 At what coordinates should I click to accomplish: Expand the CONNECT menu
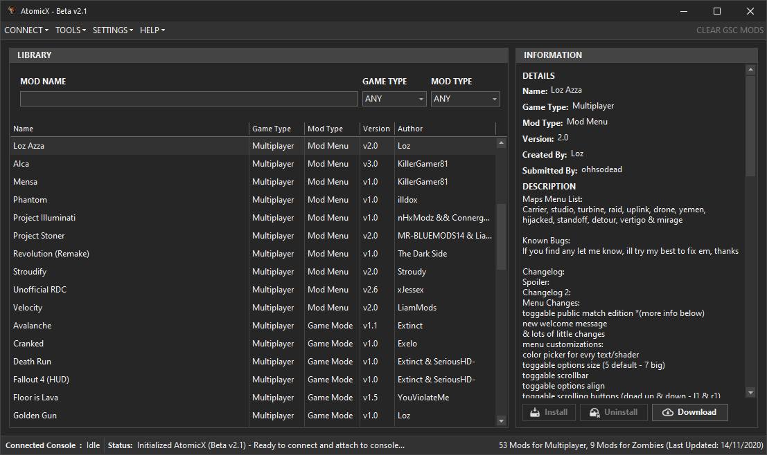pyautogui.click(x=26, y=30)
